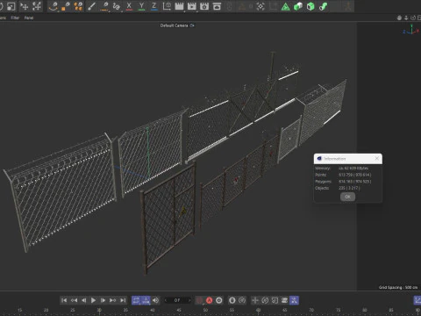The image size is (421, 316).
Task: Click the guide line tool with orange underline
Action: click(104, 6)
